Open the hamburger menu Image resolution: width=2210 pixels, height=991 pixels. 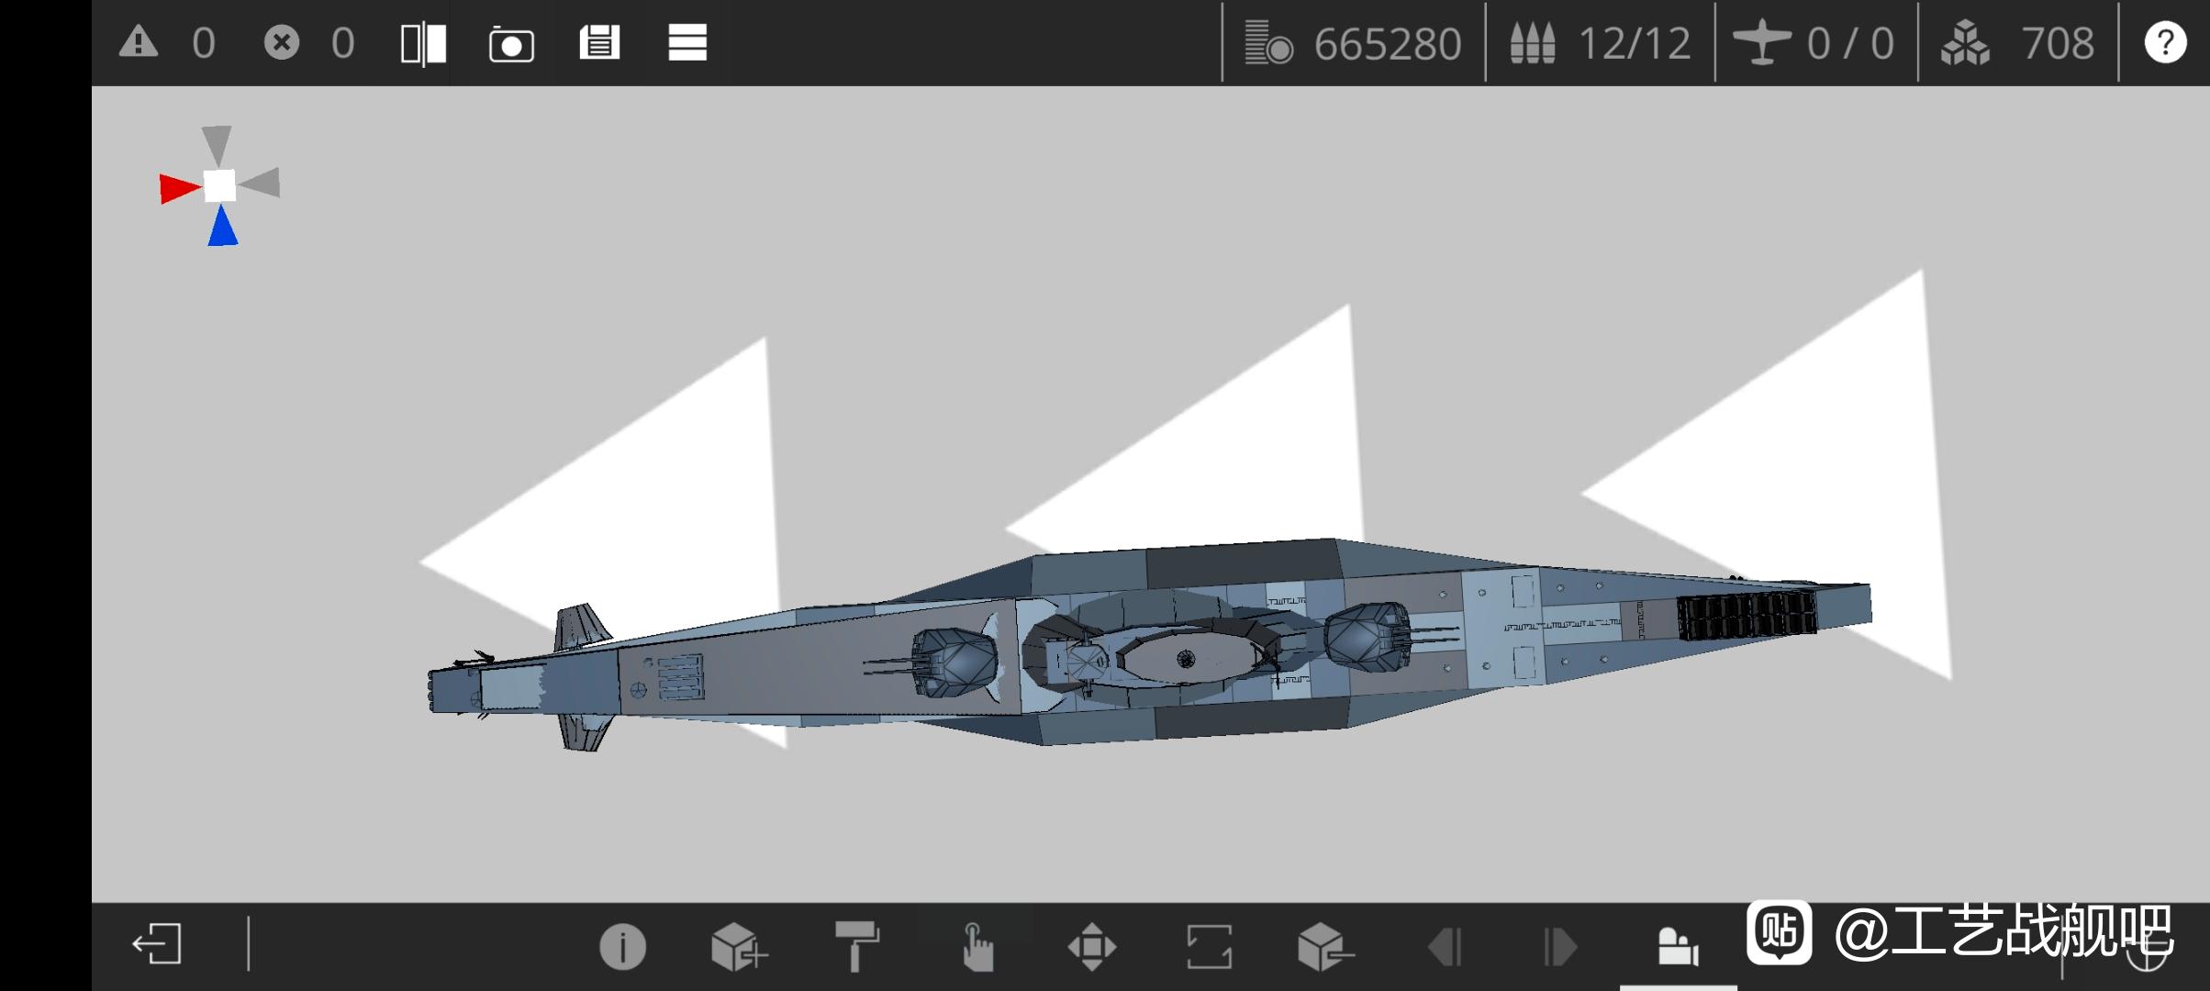click(x=687, y=43)
